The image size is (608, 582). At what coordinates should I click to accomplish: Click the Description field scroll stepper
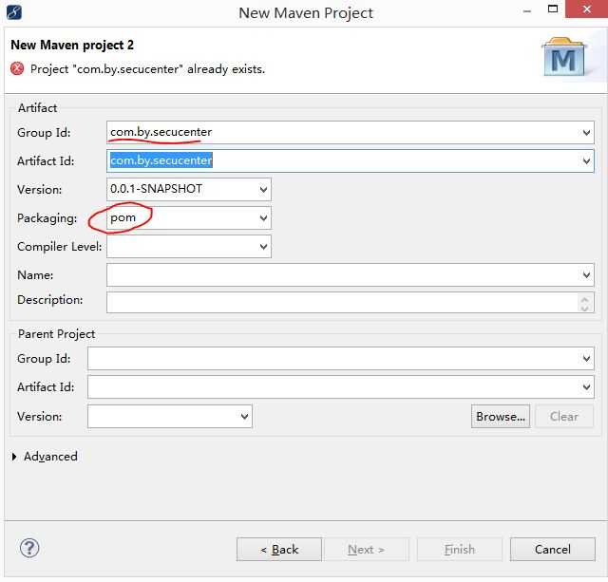(x=585, y=303)
